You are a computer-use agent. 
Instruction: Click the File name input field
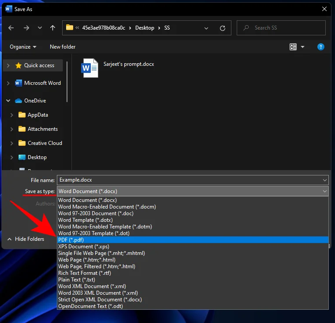point(193,180)
